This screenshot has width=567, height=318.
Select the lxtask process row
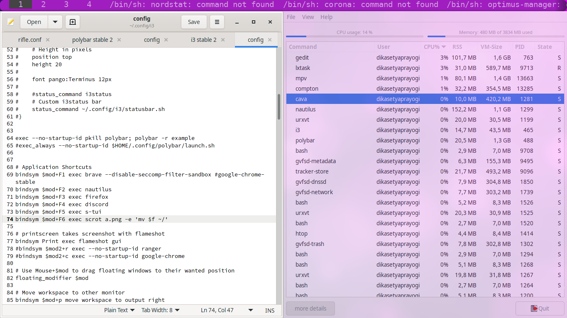[x=425, y=68]
